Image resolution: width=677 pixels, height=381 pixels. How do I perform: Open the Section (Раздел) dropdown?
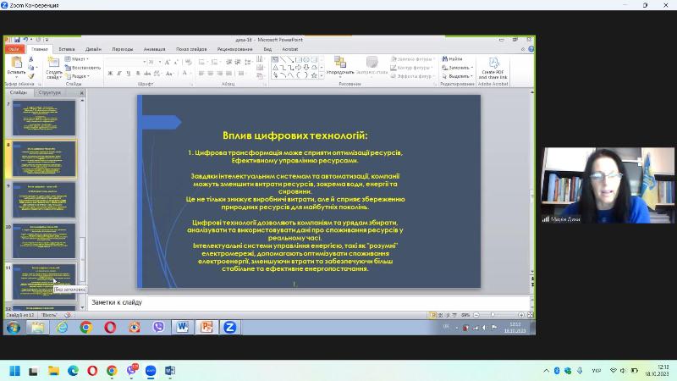[79, 75]
